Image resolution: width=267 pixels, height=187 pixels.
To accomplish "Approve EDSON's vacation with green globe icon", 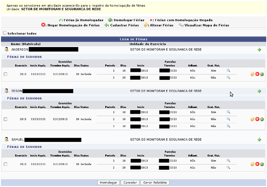I will [262, 119].
